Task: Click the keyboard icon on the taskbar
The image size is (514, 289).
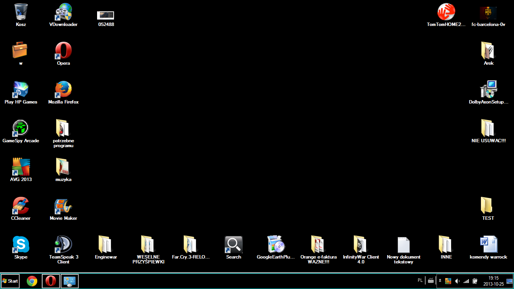Action: coord(431,281)
